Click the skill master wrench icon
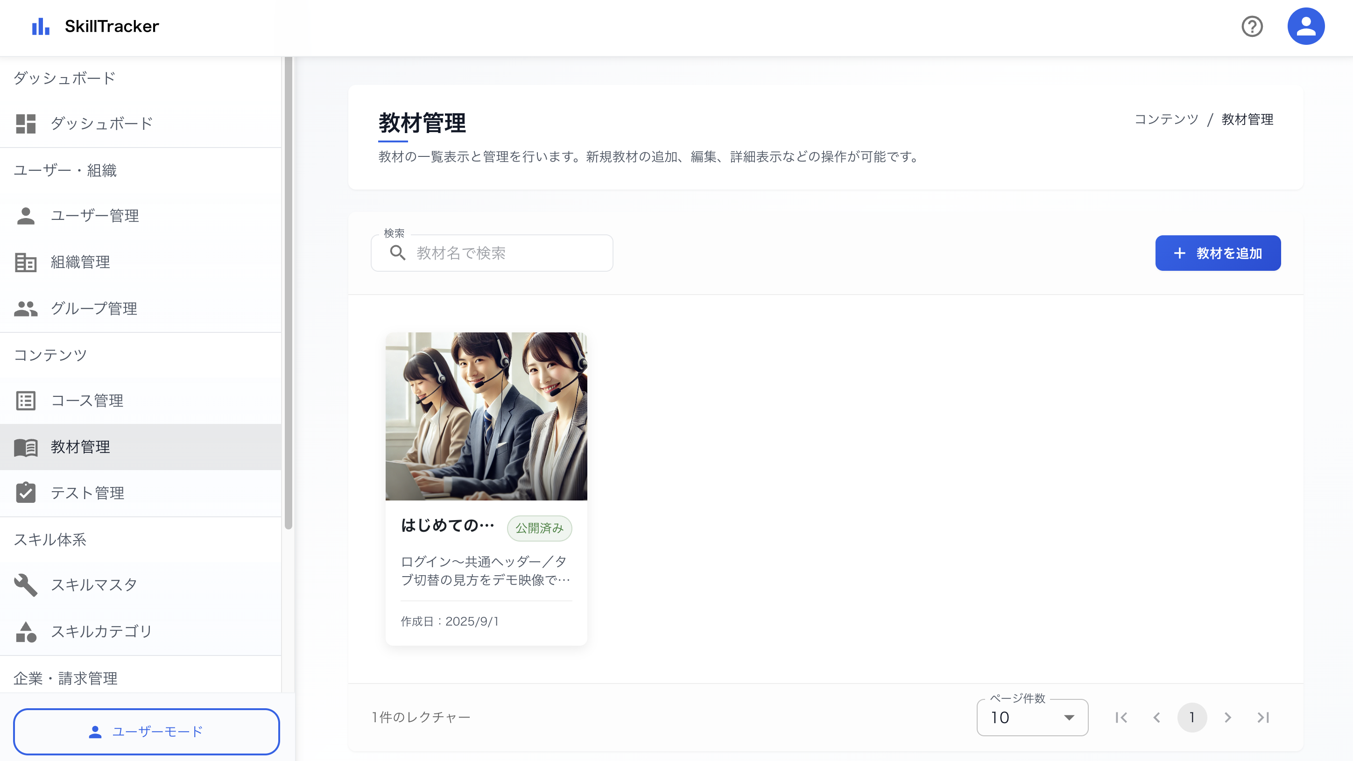 [25, 585]
